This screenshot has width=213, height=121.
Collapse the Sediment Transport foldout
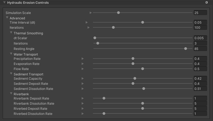tap(11, 74)
